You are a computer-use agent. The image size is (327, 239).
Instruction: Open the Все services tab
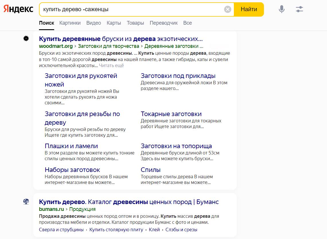(187, 23)
